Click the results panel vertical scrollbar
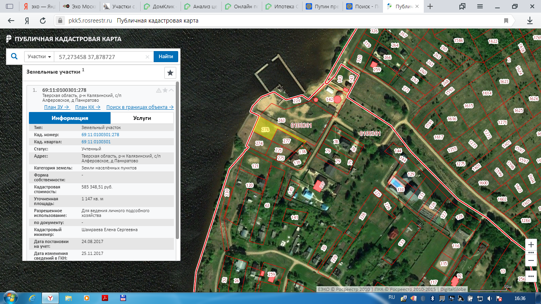541x304 pixels. (x=177, y=158)
